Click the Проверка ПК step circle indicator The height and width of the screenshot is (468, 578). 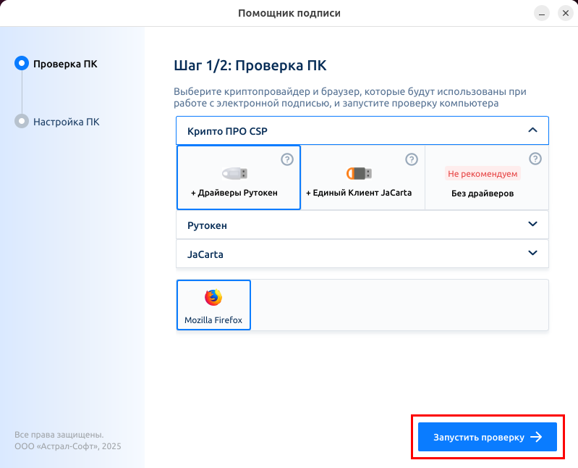click(x=22, y=64)
